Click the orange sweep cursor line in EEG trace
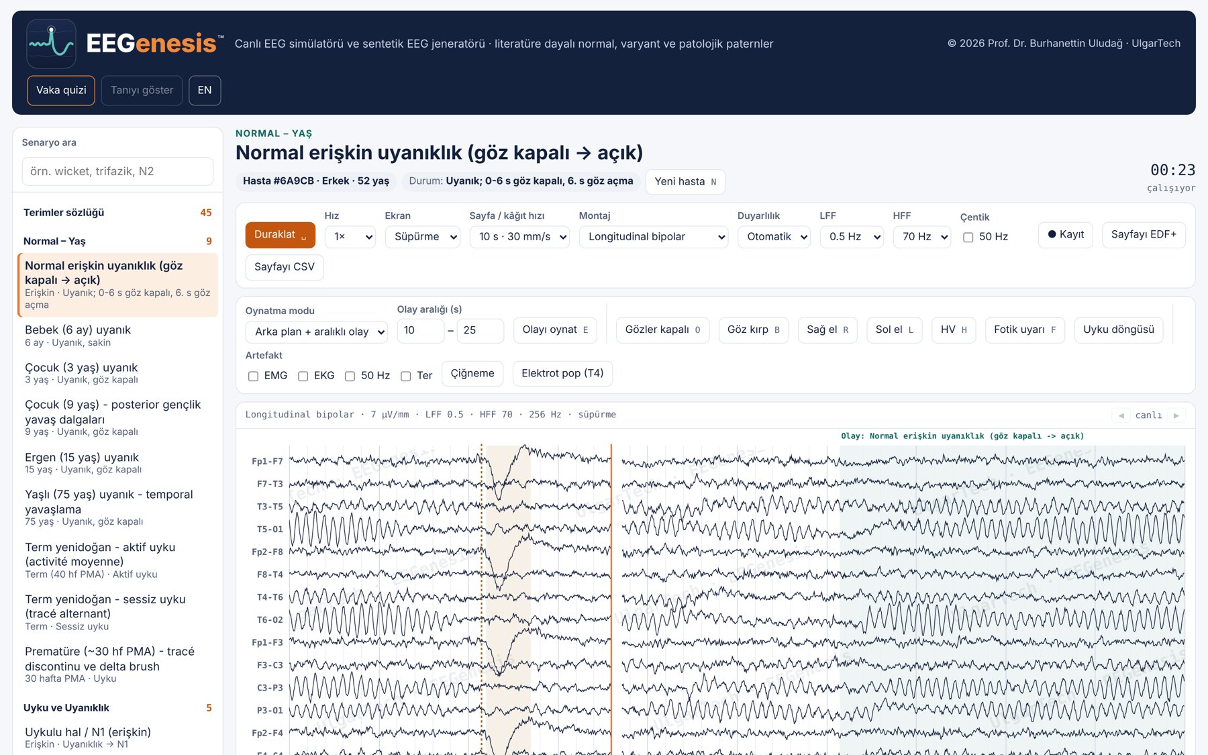The width and height of the screenshot is (1208, 755). [611, 599]
